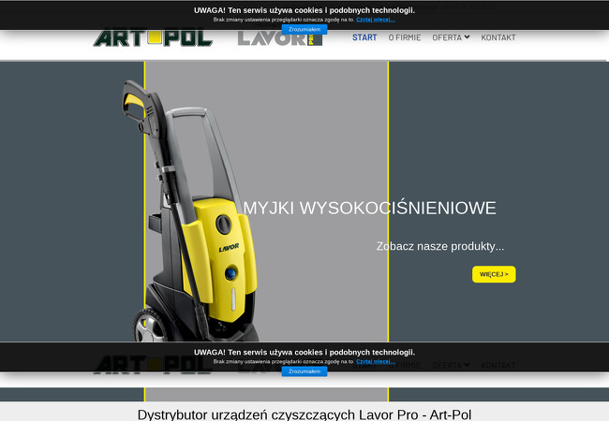Click the 'UWAGA! Ten serwis używa cookies' top notice
Viewport: 609px width, 421px height.
coord(304,10)
